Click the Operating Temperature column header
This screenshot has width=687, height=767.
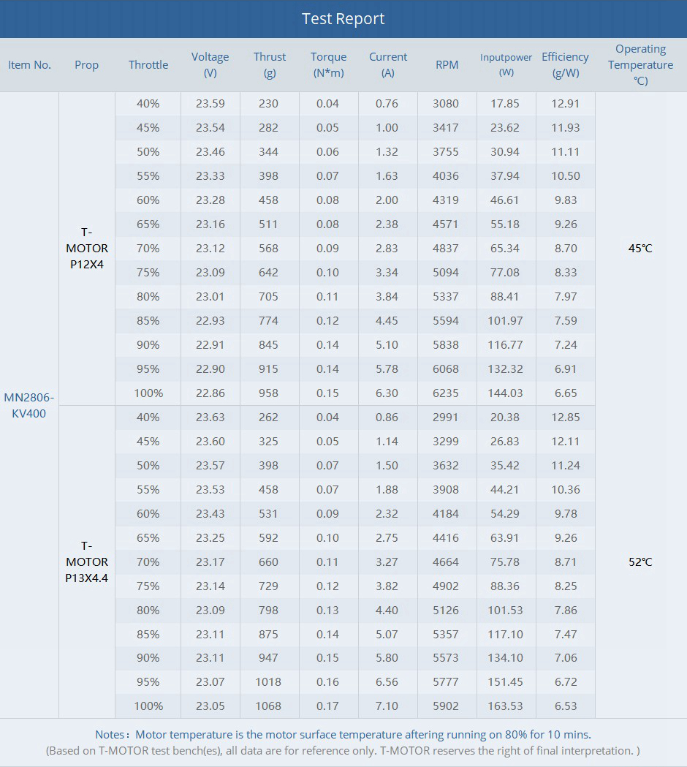640,64
